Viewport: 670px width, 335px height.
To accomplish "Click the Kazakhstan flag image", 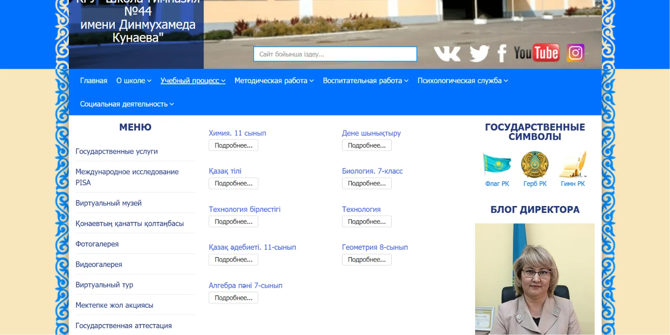I will [x=497, y=165].
